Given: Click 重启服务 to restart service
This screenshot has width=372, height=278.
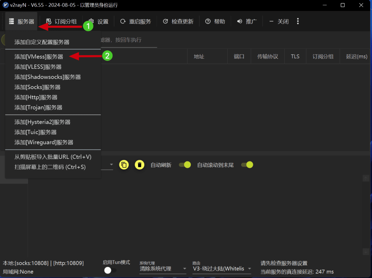Looking at the screenshot, I should click(x=136, y=21).
